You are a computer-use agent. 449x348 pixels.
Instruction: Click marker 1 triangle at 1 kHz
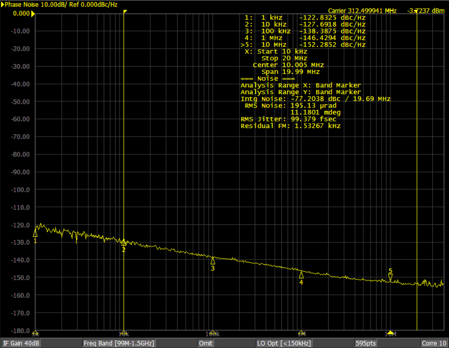35,233
